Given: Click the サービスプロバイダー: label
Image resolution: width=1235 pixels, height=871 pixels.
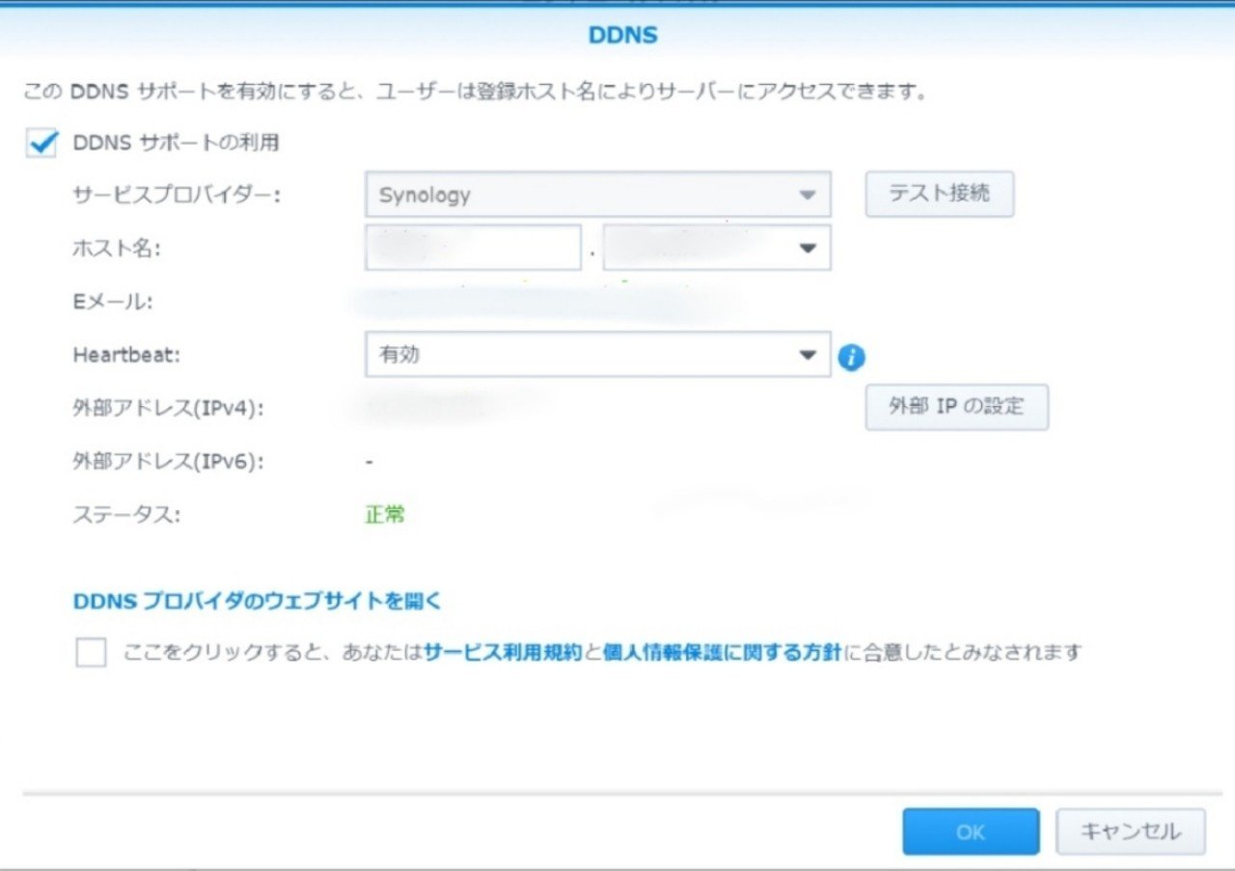Looking at the screenshot, I should [x=177, y=195].
